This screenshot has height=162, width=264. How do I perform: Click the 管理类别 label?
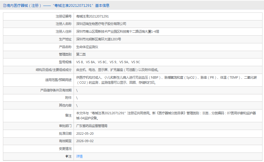tap(65, 54)
